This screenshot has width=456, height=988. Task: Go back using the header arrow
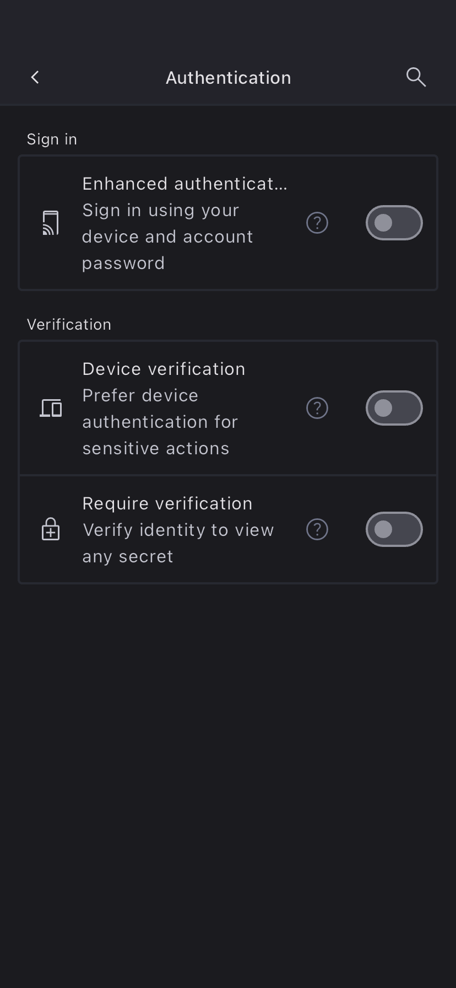click(35, 78)
